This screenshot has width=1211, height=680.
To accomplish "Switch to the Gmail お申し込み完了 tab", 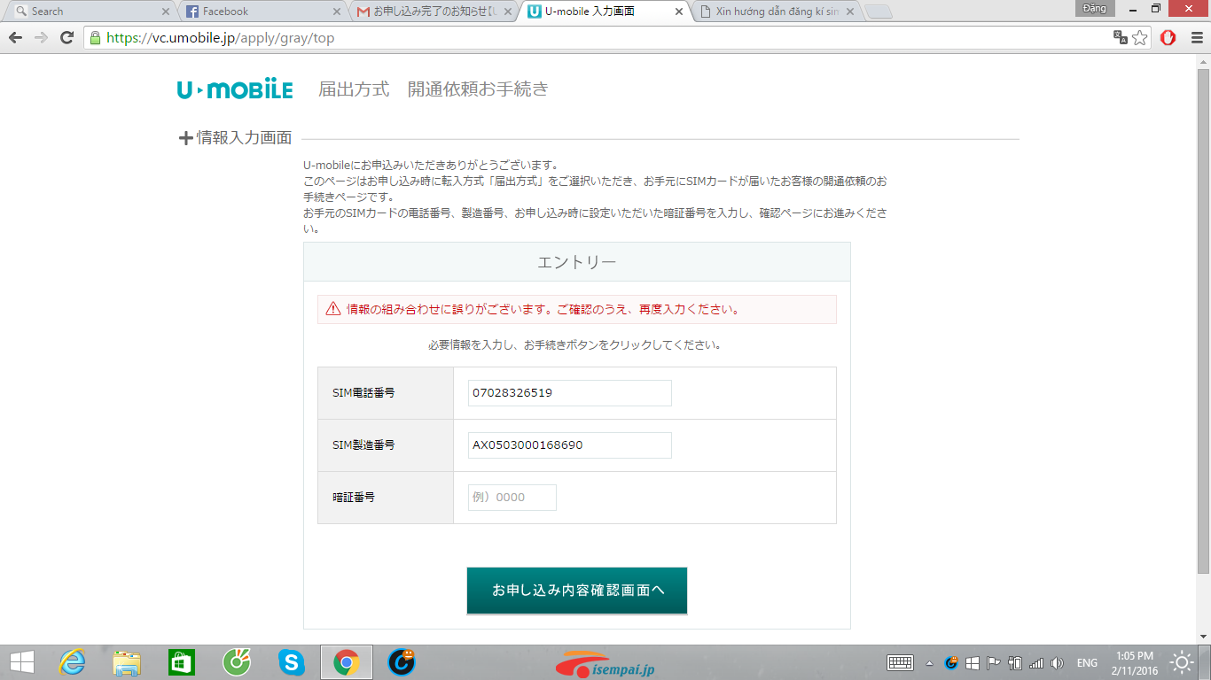I will tap(433, 12).
